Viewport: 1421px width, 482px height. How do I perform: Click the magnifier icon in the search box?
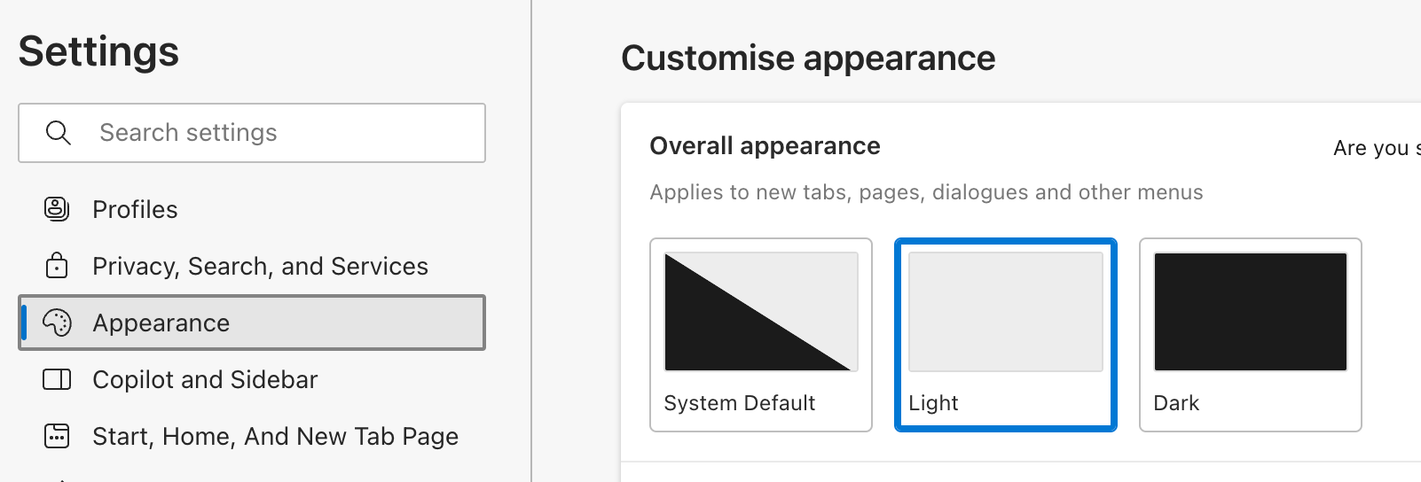point(58,133)
